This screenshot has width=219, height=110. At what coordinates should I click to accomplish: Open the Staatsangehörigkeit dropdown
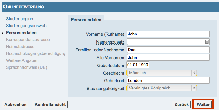(x=162, y=88)
